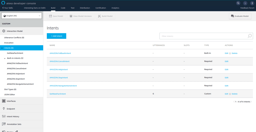256x132 pixels.
Task: Click the Build Model button
Action: click(106, 16)
